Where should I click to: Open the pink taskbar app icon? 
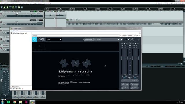click(26, 102)
